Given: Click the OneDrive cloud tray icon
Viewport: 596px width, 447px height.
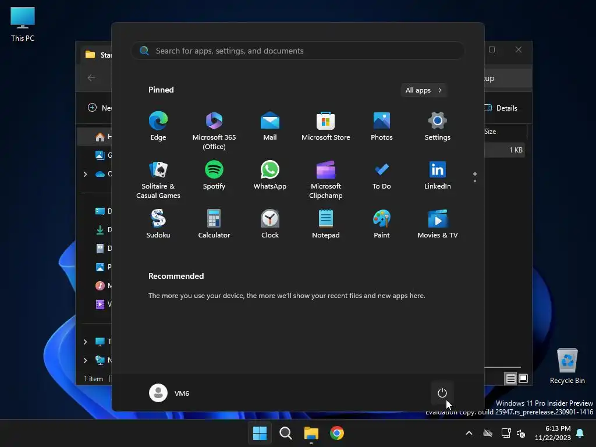Looking at the screenshot, I should [488, 433].
